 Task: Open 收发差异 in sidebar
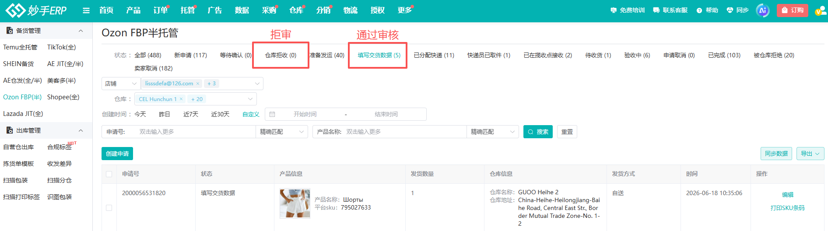pos(60,164)
